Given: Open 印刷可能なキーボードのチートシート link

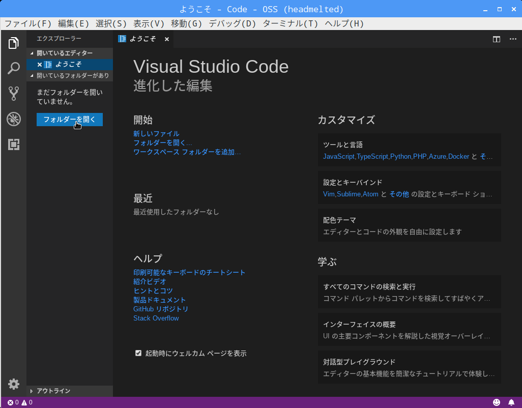Looking at the screenshot, I should click(x=189, y=273).
